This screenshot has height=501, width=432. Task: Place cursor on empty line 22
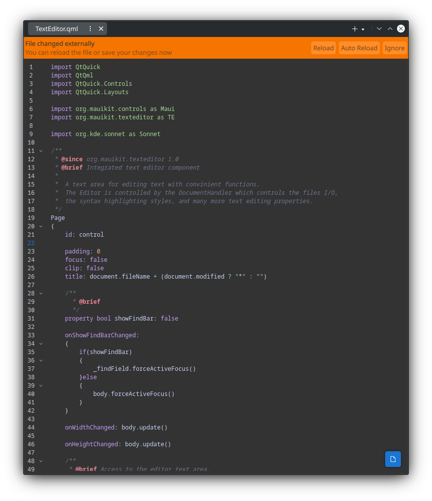(148, 243)
